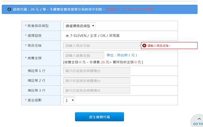203x127 pixels.
Task: Click the 請輸入繳費金額 amount field
Action: (84, 55)
